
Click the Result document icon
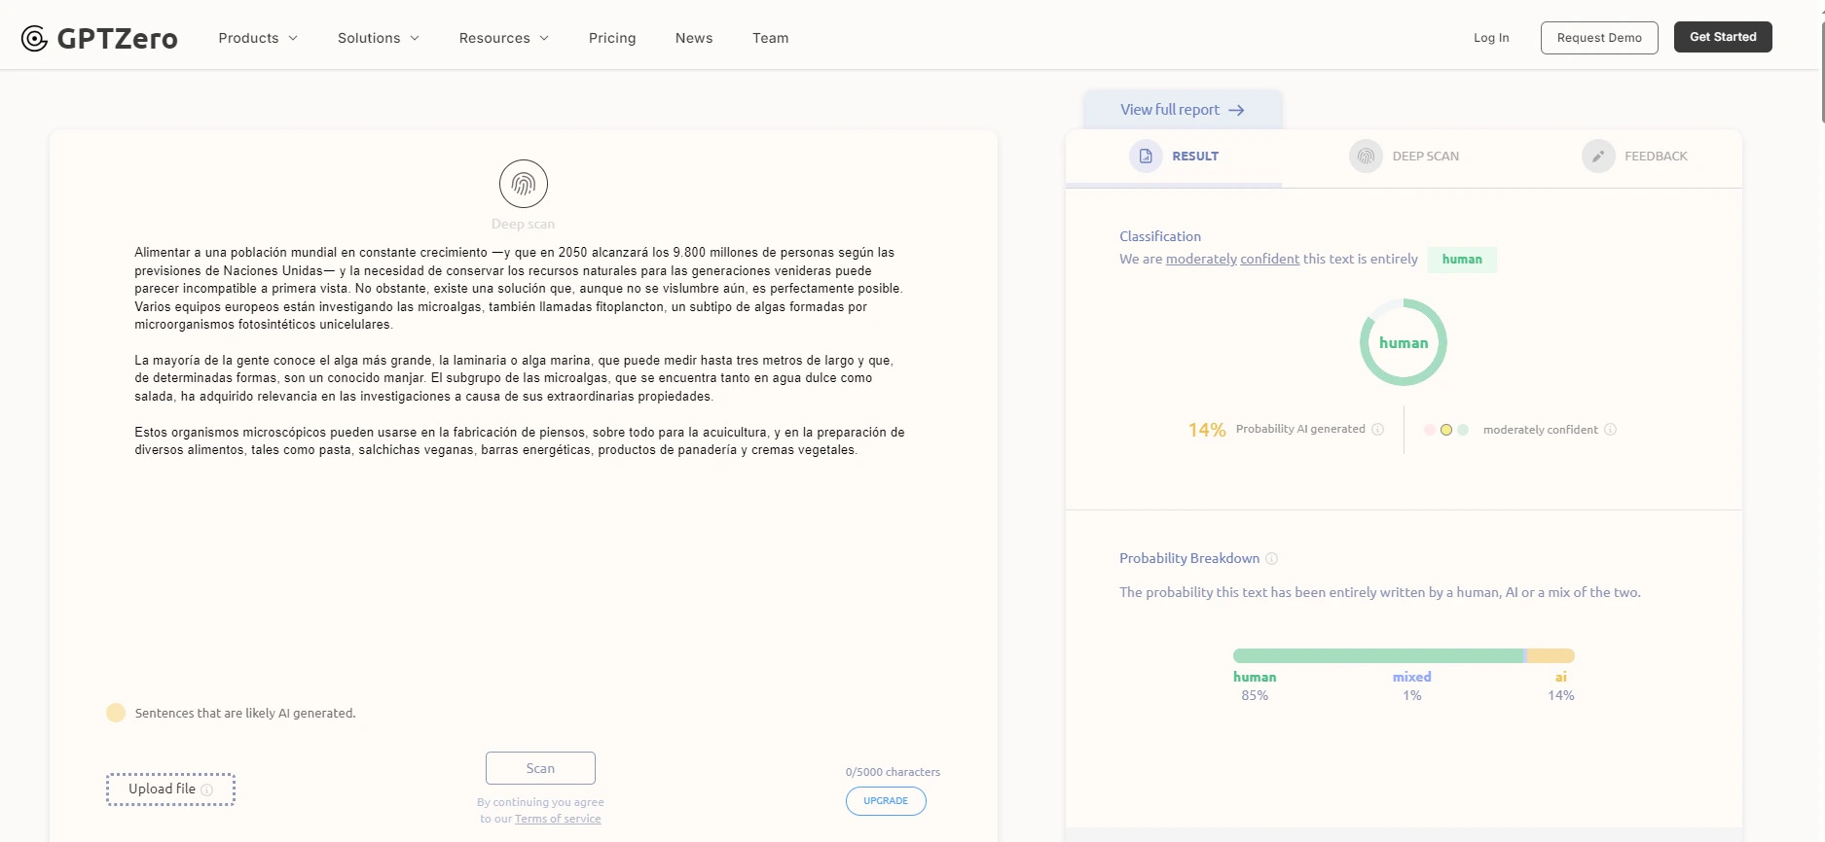coord(1146,156)
